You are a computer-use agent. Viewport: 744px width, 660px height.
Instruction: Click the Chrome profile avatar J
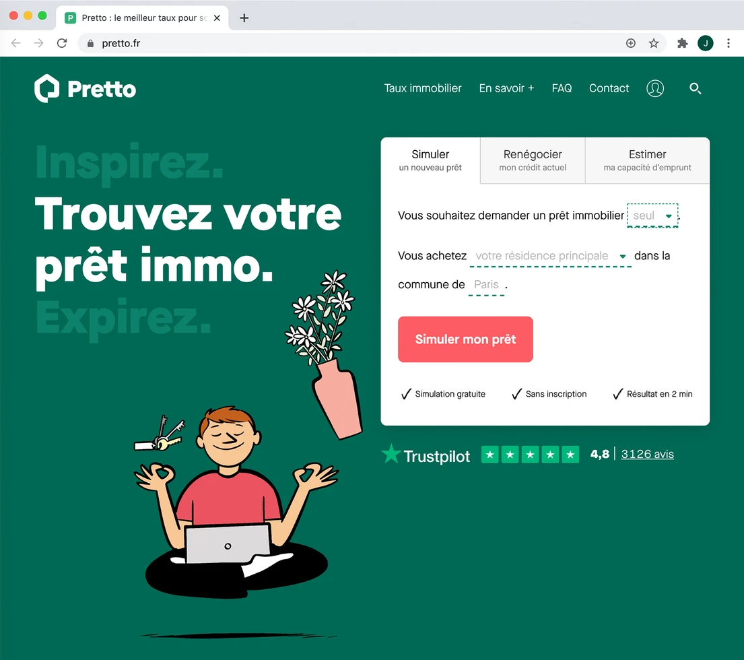coord(705,43)
